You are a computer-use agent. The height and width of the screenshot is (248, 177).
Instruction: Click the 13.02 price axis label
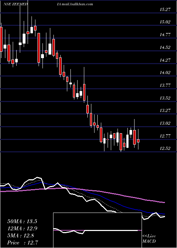(x=165, y=123)
